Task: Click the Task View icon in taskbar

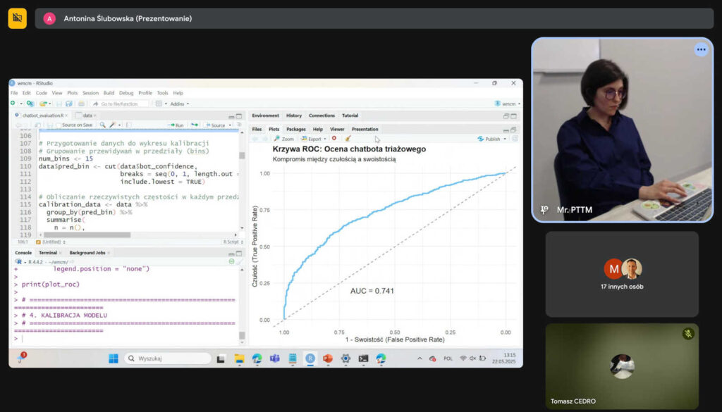Action: [x=221, y=358]
